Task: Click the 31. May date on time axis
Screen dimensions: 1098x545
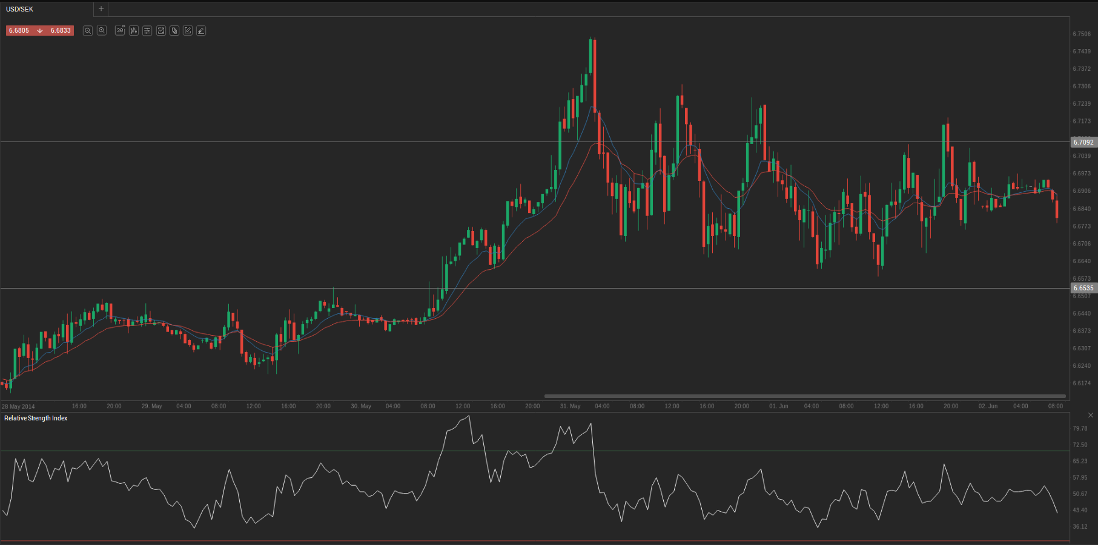Action: click(x=570, y=406)
